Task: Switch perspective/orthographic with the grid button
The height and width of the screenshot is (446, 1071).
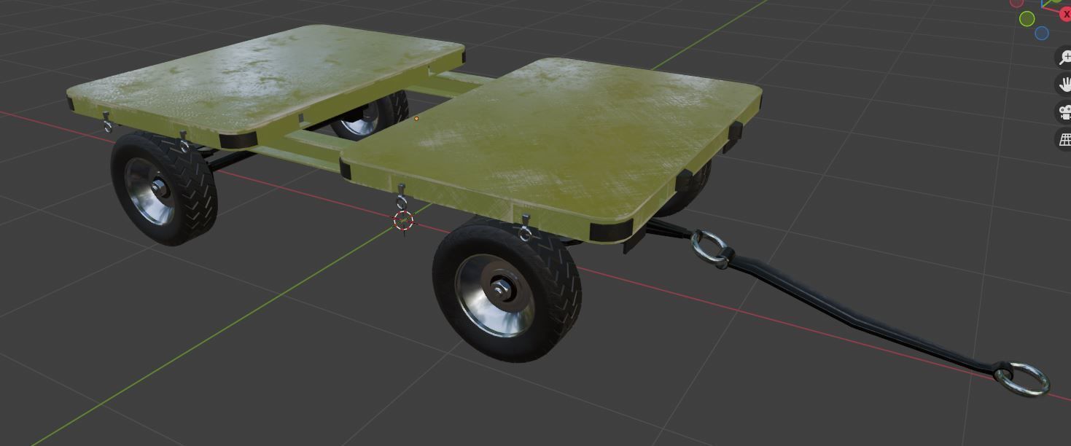Action: pyautogui.click(x=1065, y=138)
